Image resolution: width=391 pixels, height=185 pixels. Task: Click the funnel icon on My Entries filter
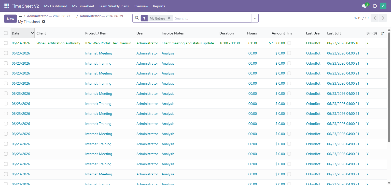click(144, 18)
